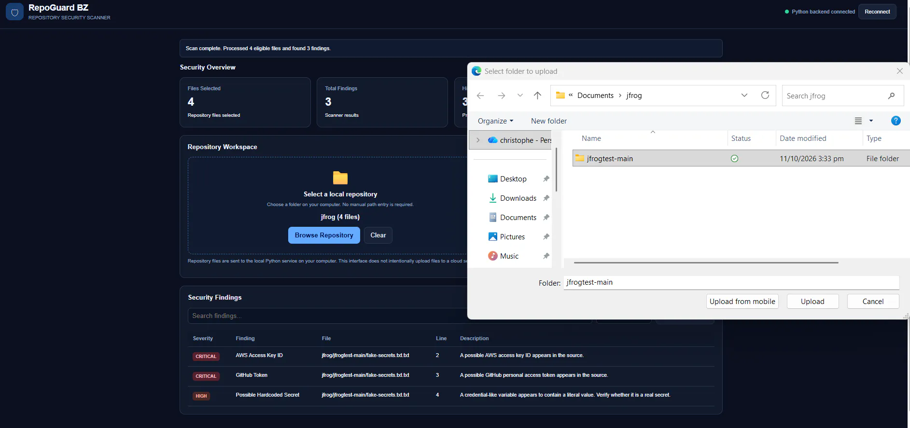Create a New folder
This screenshot has height=428, width=910.
click(549, 121)
